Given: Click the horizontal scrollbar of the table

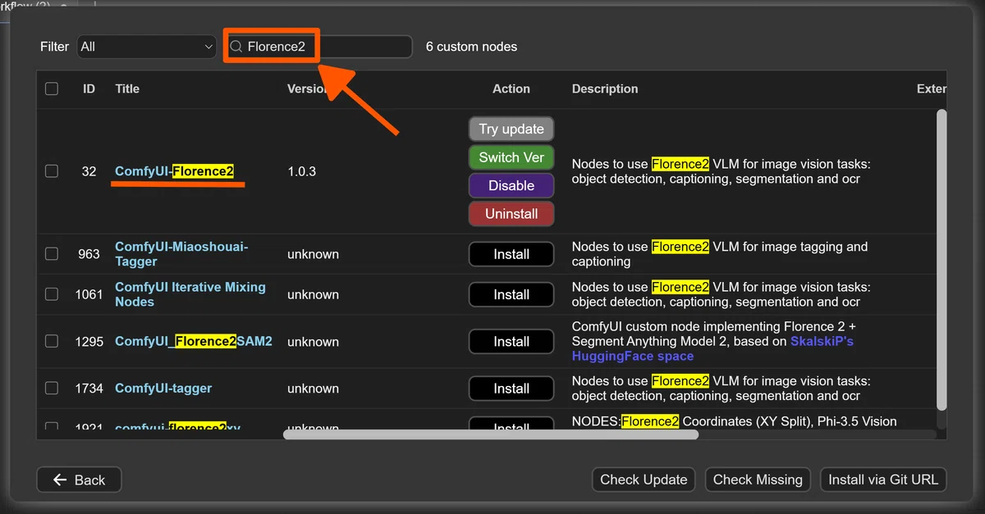Looking at the screenshot, I should coord(491,434).
